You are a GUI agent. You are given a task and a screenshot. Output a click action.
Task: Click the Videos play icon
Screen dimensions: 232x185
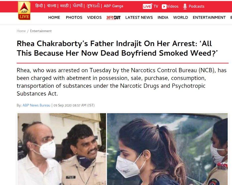pos(164,6)
